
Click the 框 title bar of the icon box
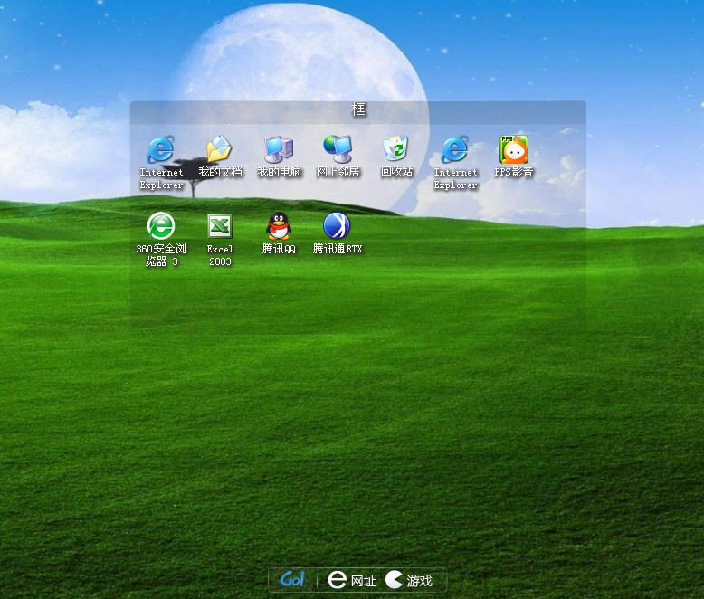click(x=357, y=112)
